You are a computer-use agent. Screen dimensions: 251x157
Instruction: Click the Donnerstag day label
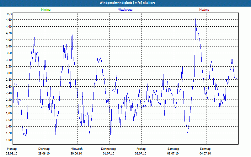click(x=108, y=149)
